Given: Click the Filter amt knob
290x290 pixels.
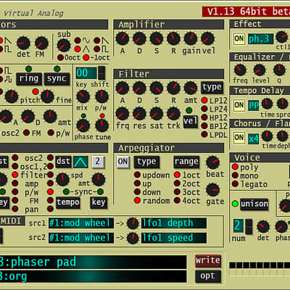Looking at the screenshot, I should pos(191,88).
